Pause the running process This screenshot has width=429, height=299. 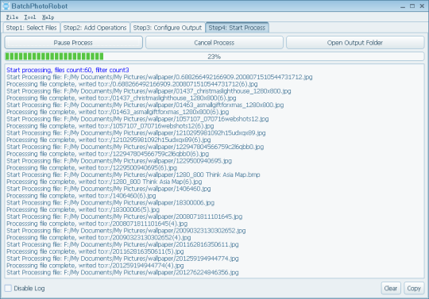(x=73, y=43)
